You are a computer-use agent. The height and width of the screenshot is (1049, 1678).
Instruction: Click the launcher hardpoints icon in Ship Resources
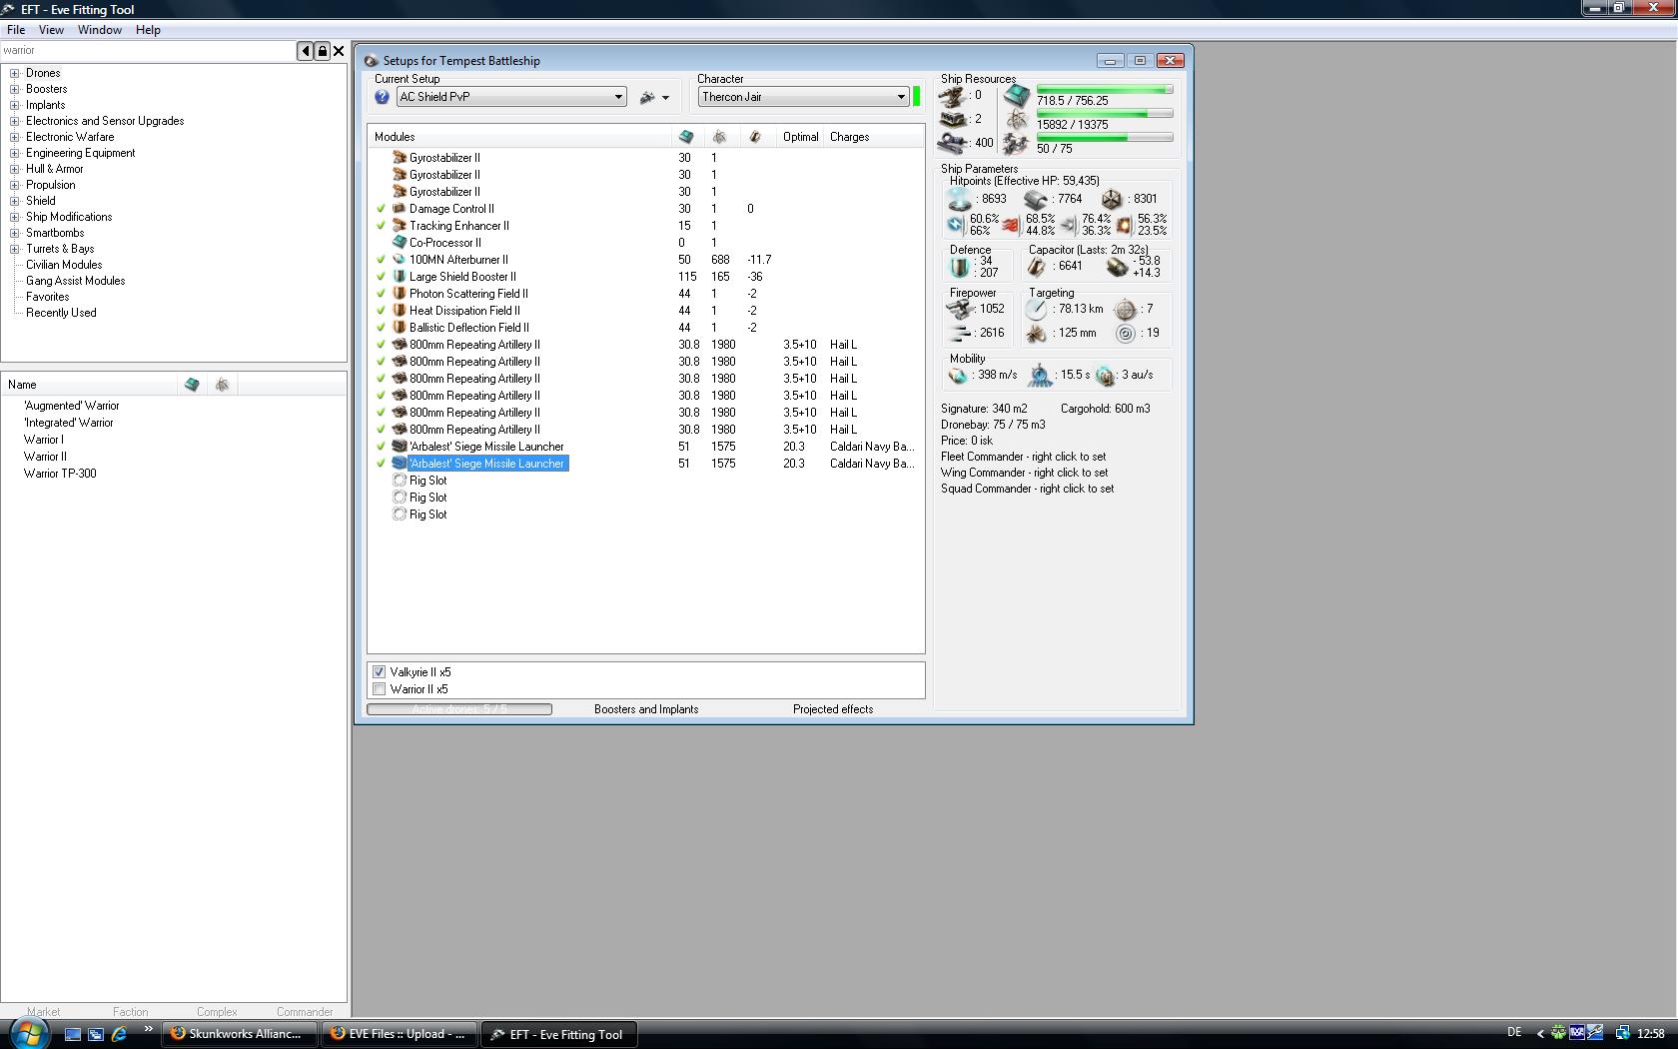pyautogui.click(x=952, y=120)
